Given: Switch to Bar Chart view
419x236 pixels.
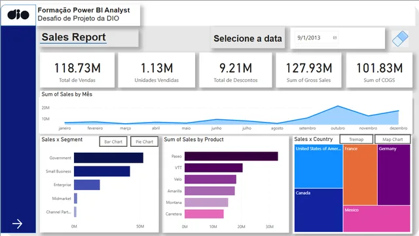Looking at the screenshot, I should [113, 142].
